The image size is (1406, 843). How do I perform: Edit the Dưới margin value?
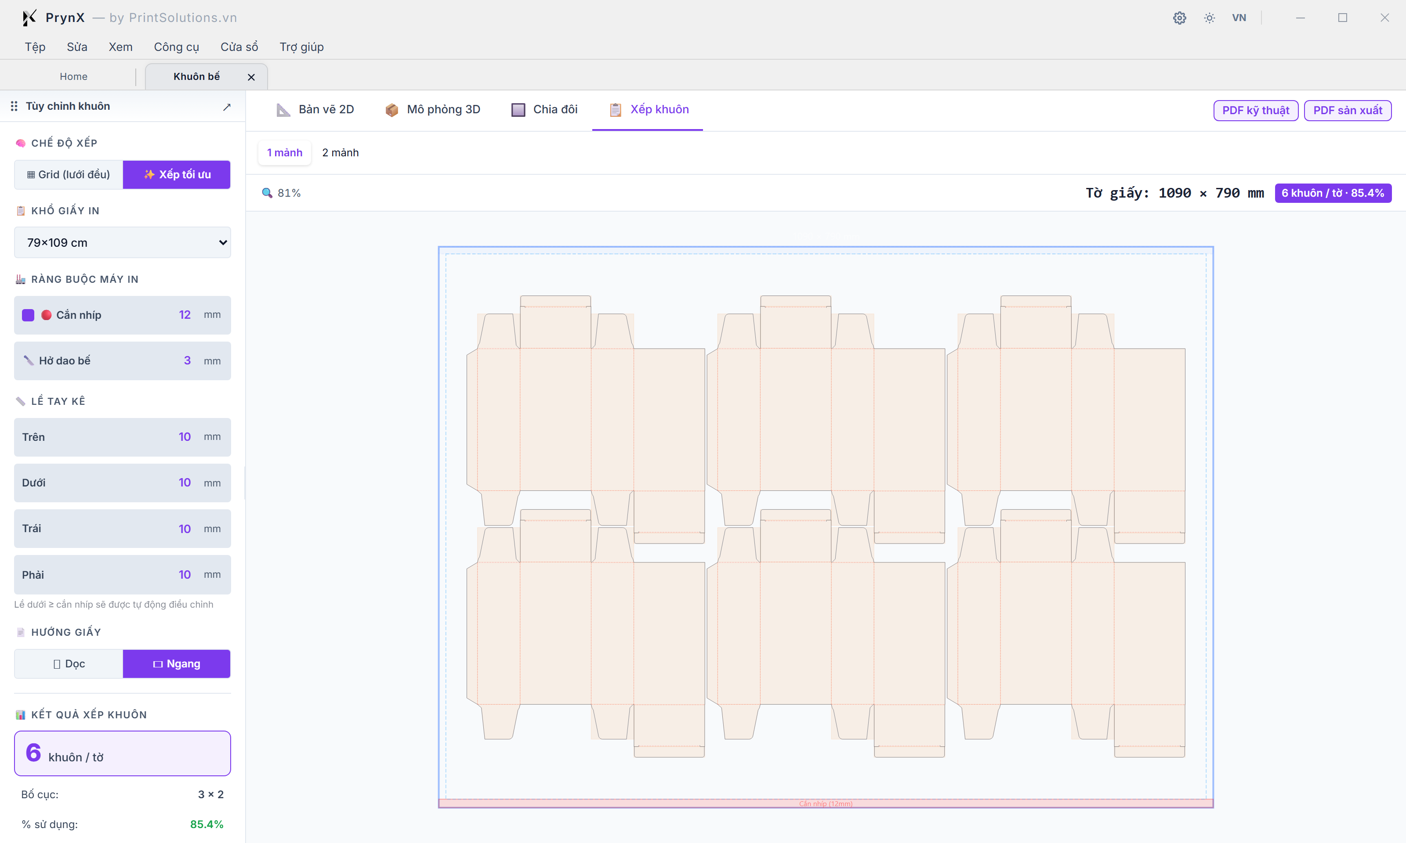pos(185,483)
